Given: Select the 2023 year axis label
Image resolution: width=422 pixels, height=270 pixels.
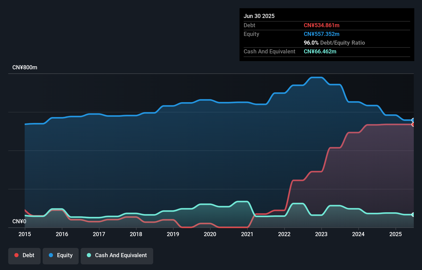Looking at the screenshot, I should tap(321, 234).
